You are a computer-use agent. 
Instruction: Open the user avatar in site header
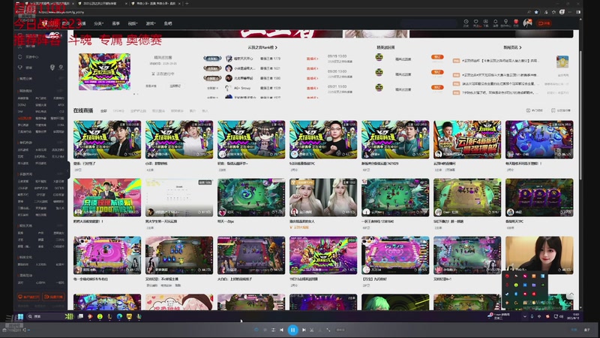point(528,23)
